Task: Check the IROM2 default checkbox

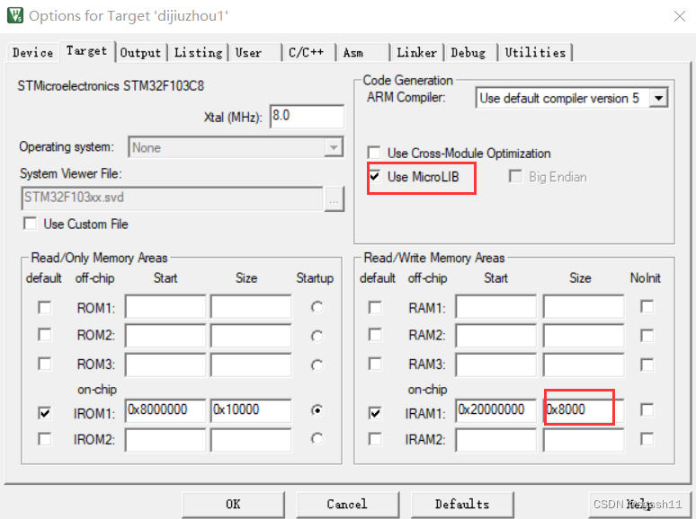Action: point(44,439)
